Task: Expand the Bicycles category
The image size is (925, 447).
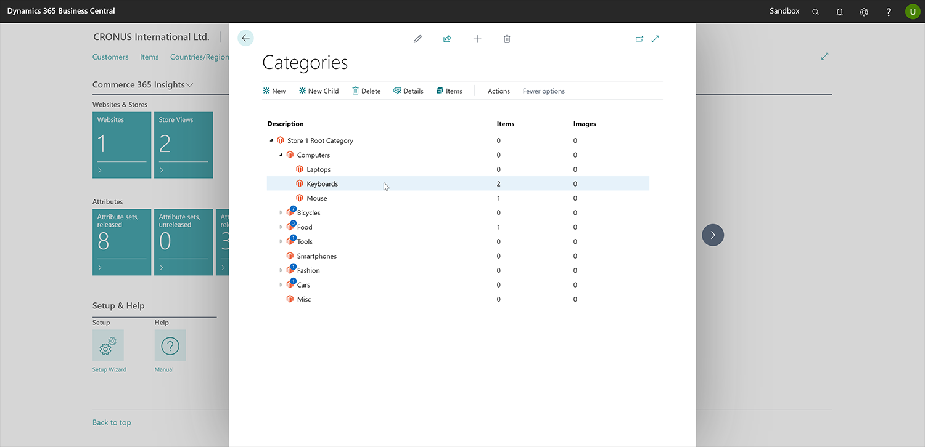Action: click(x=281, y=213)
